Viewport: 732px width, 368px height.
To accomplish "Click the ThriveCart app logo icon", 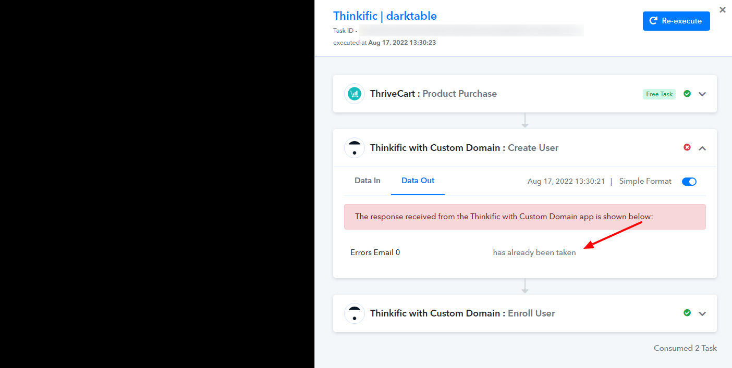I will 355,94.
